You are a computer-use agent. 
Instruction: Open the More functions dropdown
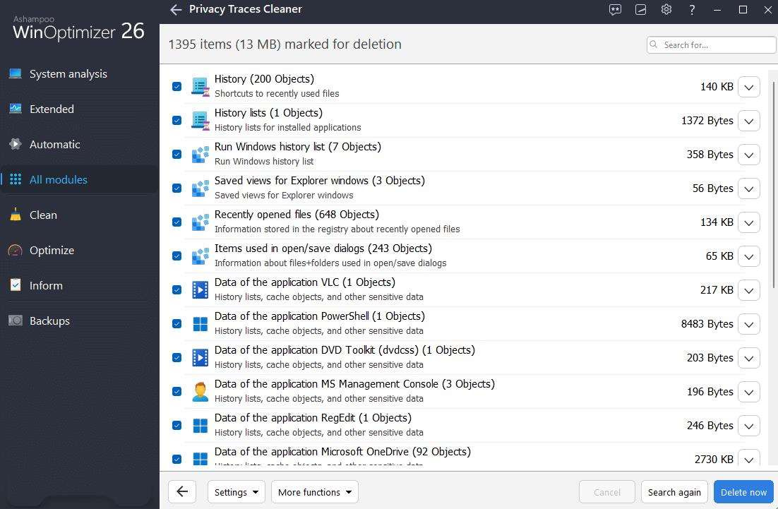(x=314, y=492)
